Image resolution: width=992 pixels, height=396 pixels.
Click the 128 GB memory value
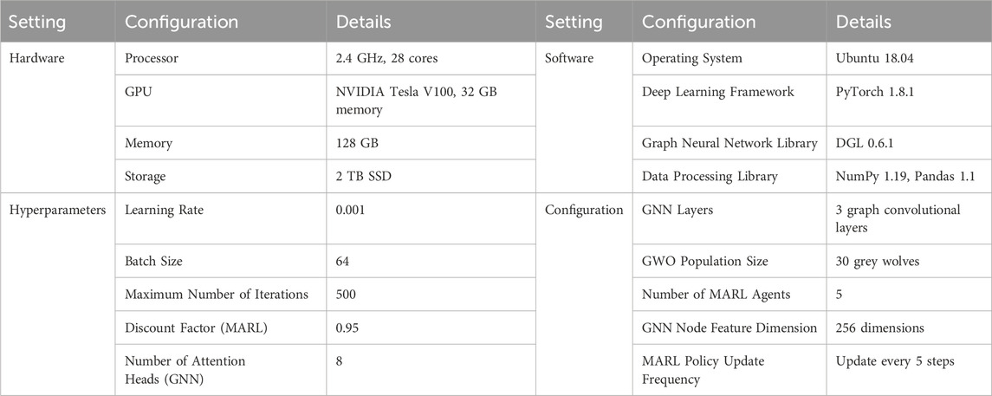pyautogui.click(x=358, y=144)
